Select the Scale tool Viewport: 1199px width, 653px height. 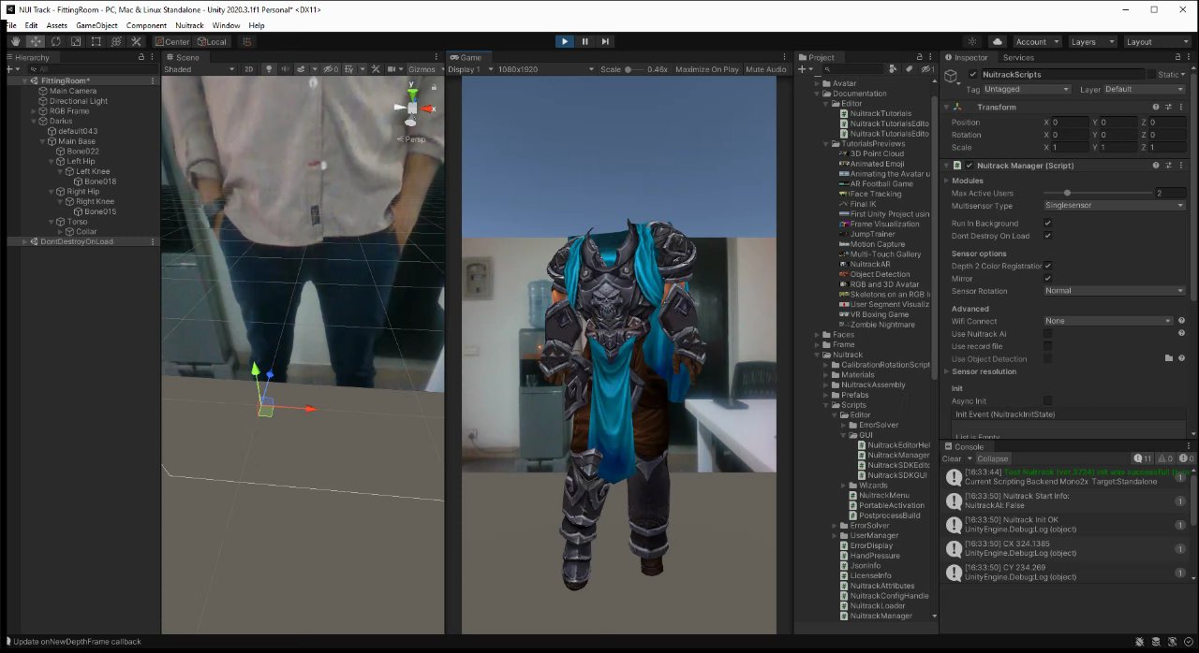[x=76, y=41]
